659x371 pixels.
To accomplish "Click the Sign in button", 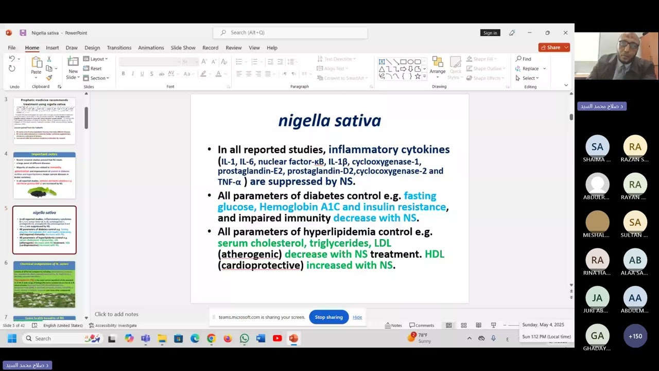I will 490,33.
